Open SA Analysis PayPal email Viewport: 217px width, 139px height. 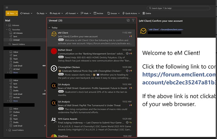91,107
